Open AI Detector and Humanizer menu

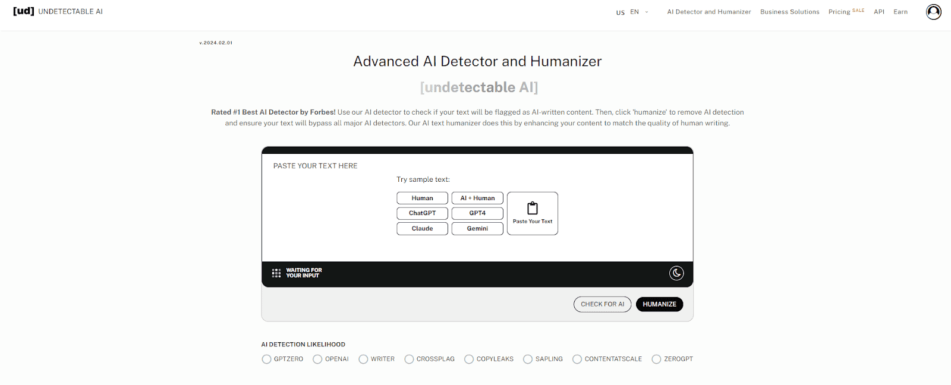708,12
